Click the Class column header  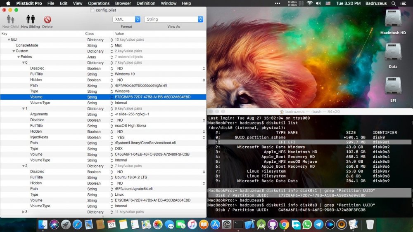pyautogui.click(x=99, y=34)
